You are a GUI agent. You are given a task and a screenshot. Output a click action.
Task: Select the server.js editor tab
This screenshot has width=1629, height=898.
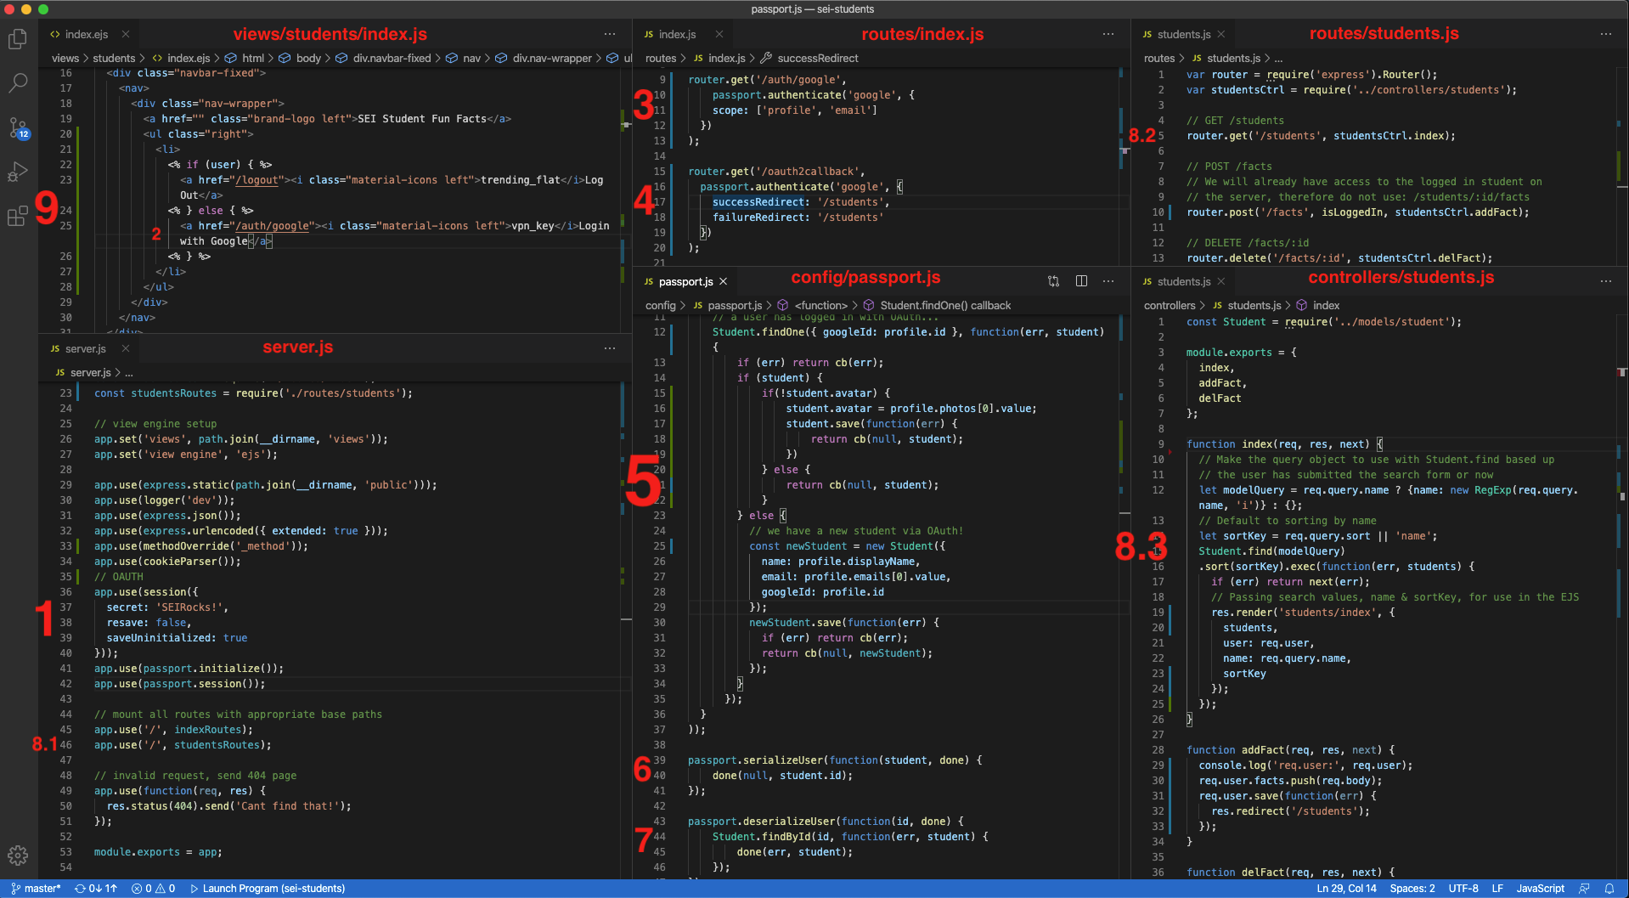(85, 349)
